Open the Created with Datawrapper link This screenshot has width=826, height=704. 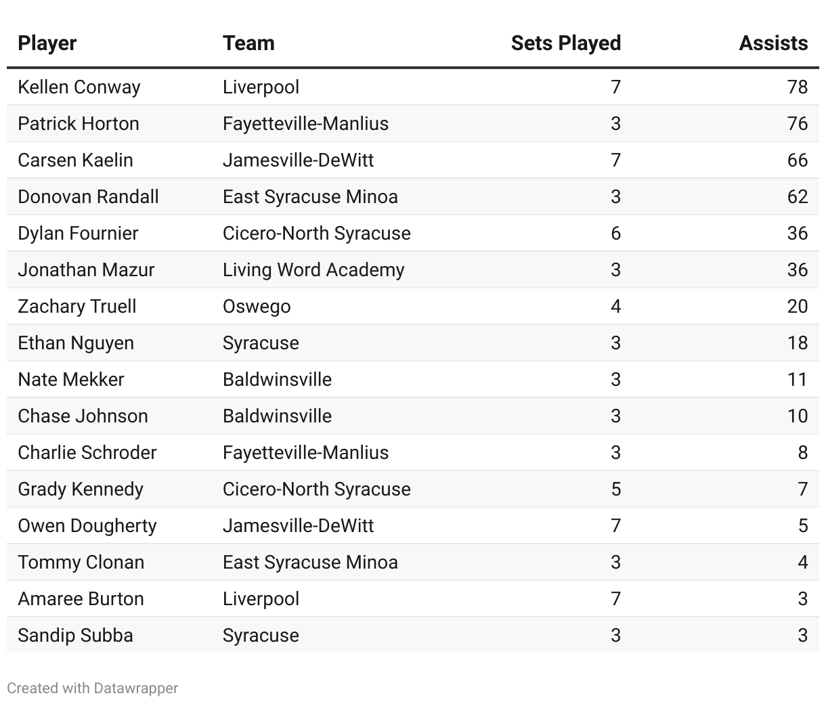(93, 688)
